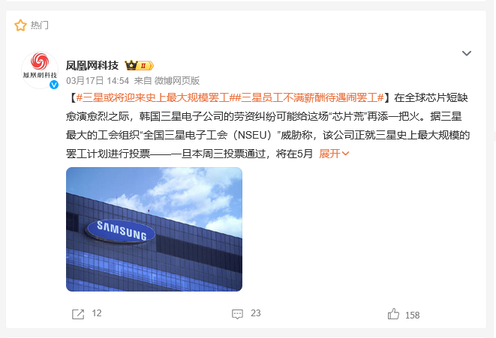Click the small arrow beside 展开

[x=345, y=154]
